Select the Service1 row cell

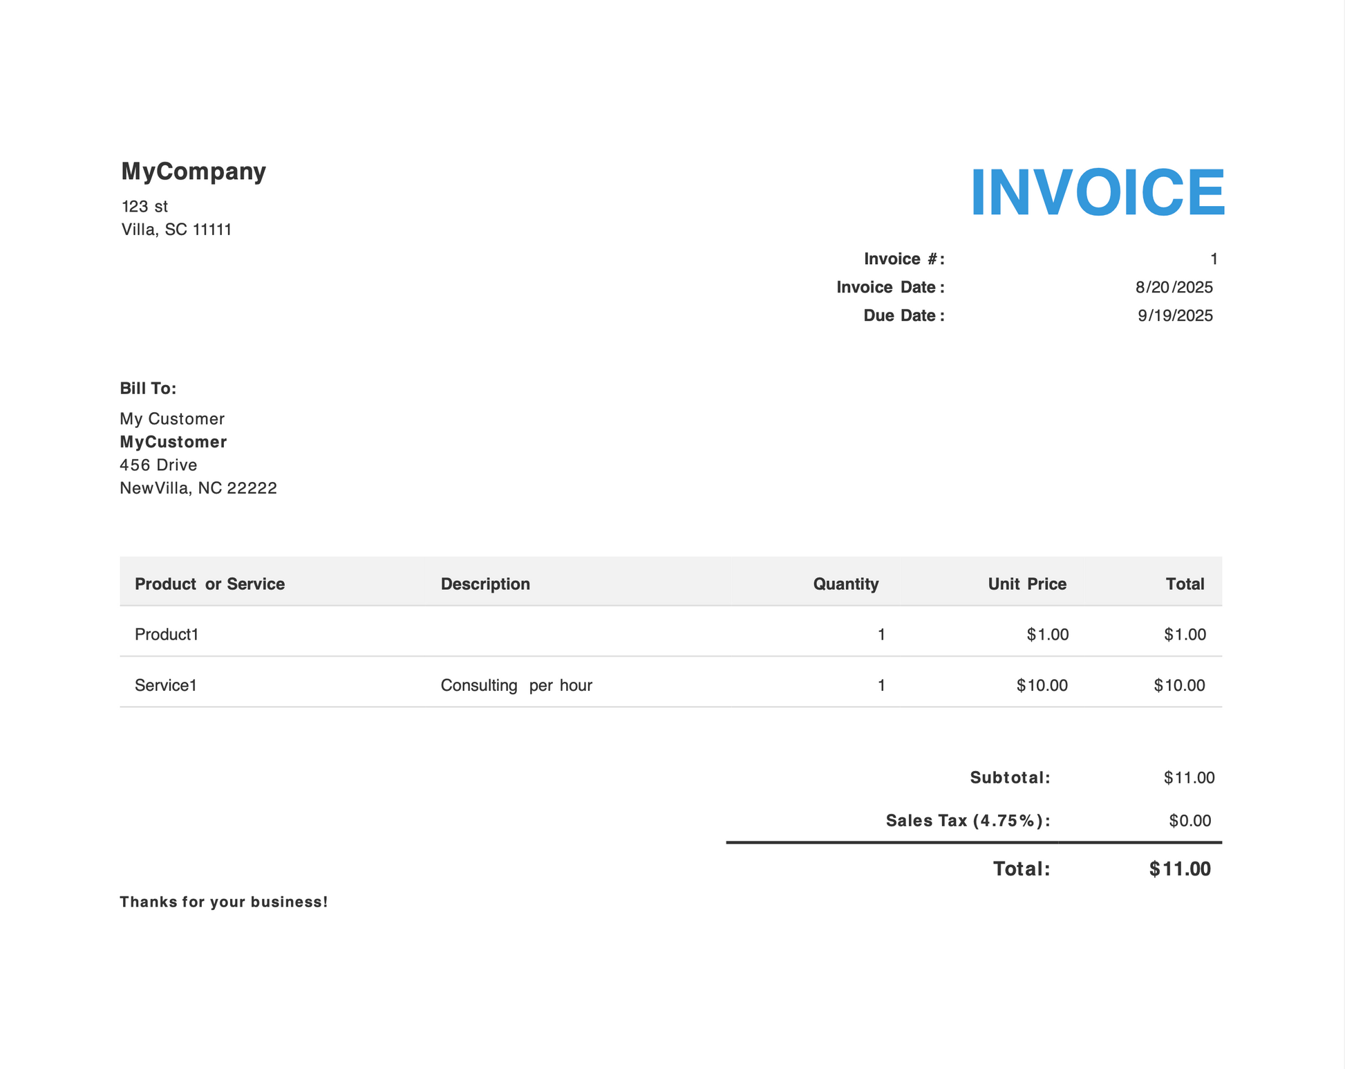166,685
